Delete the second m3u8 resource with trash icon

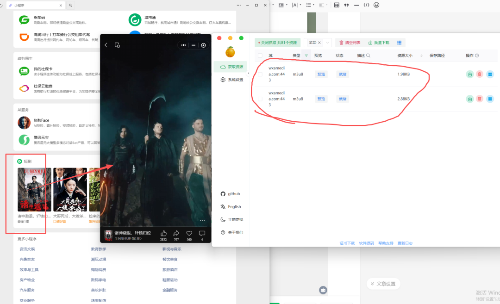pos(480,99)
